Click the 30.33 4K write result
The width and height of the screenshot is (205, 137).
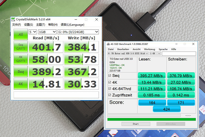tap(81, 84)
